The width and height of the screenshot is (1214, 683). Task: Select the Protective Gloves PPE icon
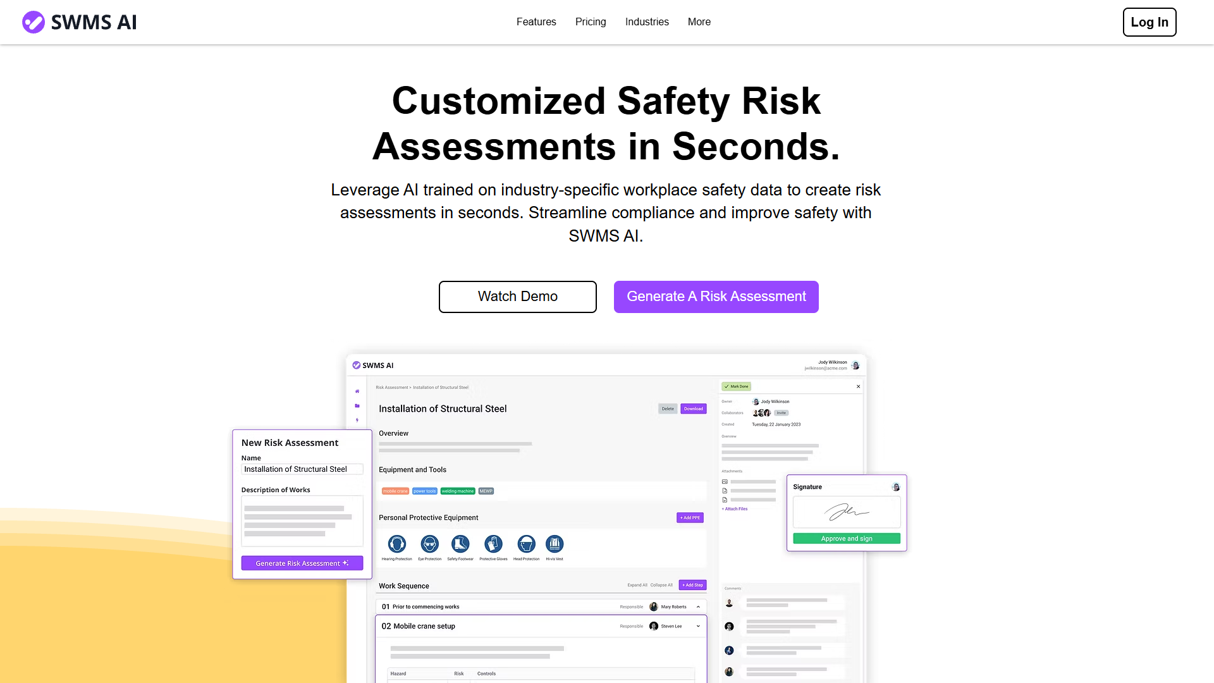point(493,544)
